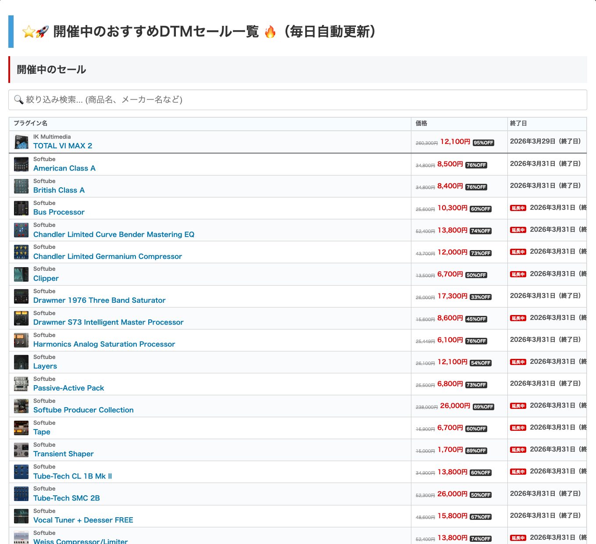
Task: Click the 開催中のセール section heading
Action: coord(51,69)
